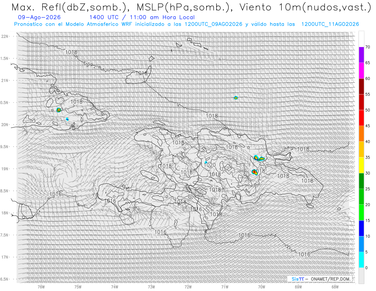Click the dark blue 10–15 dBZ color band
Screen dimensions: 376x291
pyautogui.click(x=361, y=228)
